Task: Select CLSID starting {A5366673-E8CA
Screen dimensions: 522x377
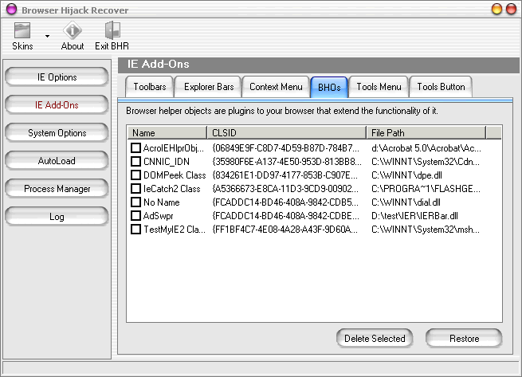Action: 285,189
